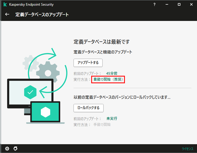The image size is (197, 153).
Task: Go back using the left arrow
Action: (7, 14)
